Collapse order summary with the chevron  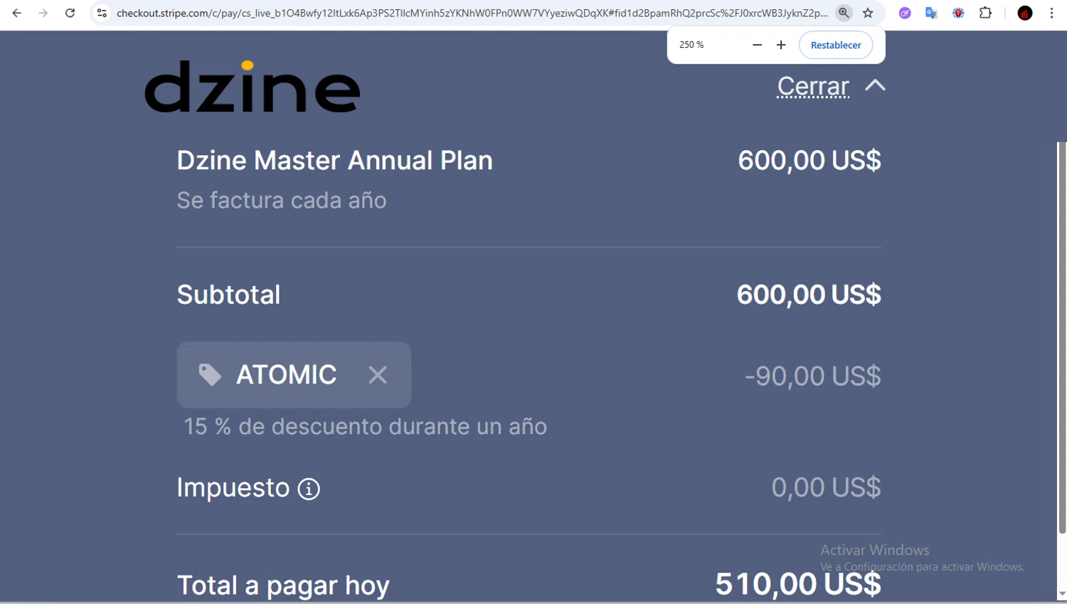coord(875,85)
